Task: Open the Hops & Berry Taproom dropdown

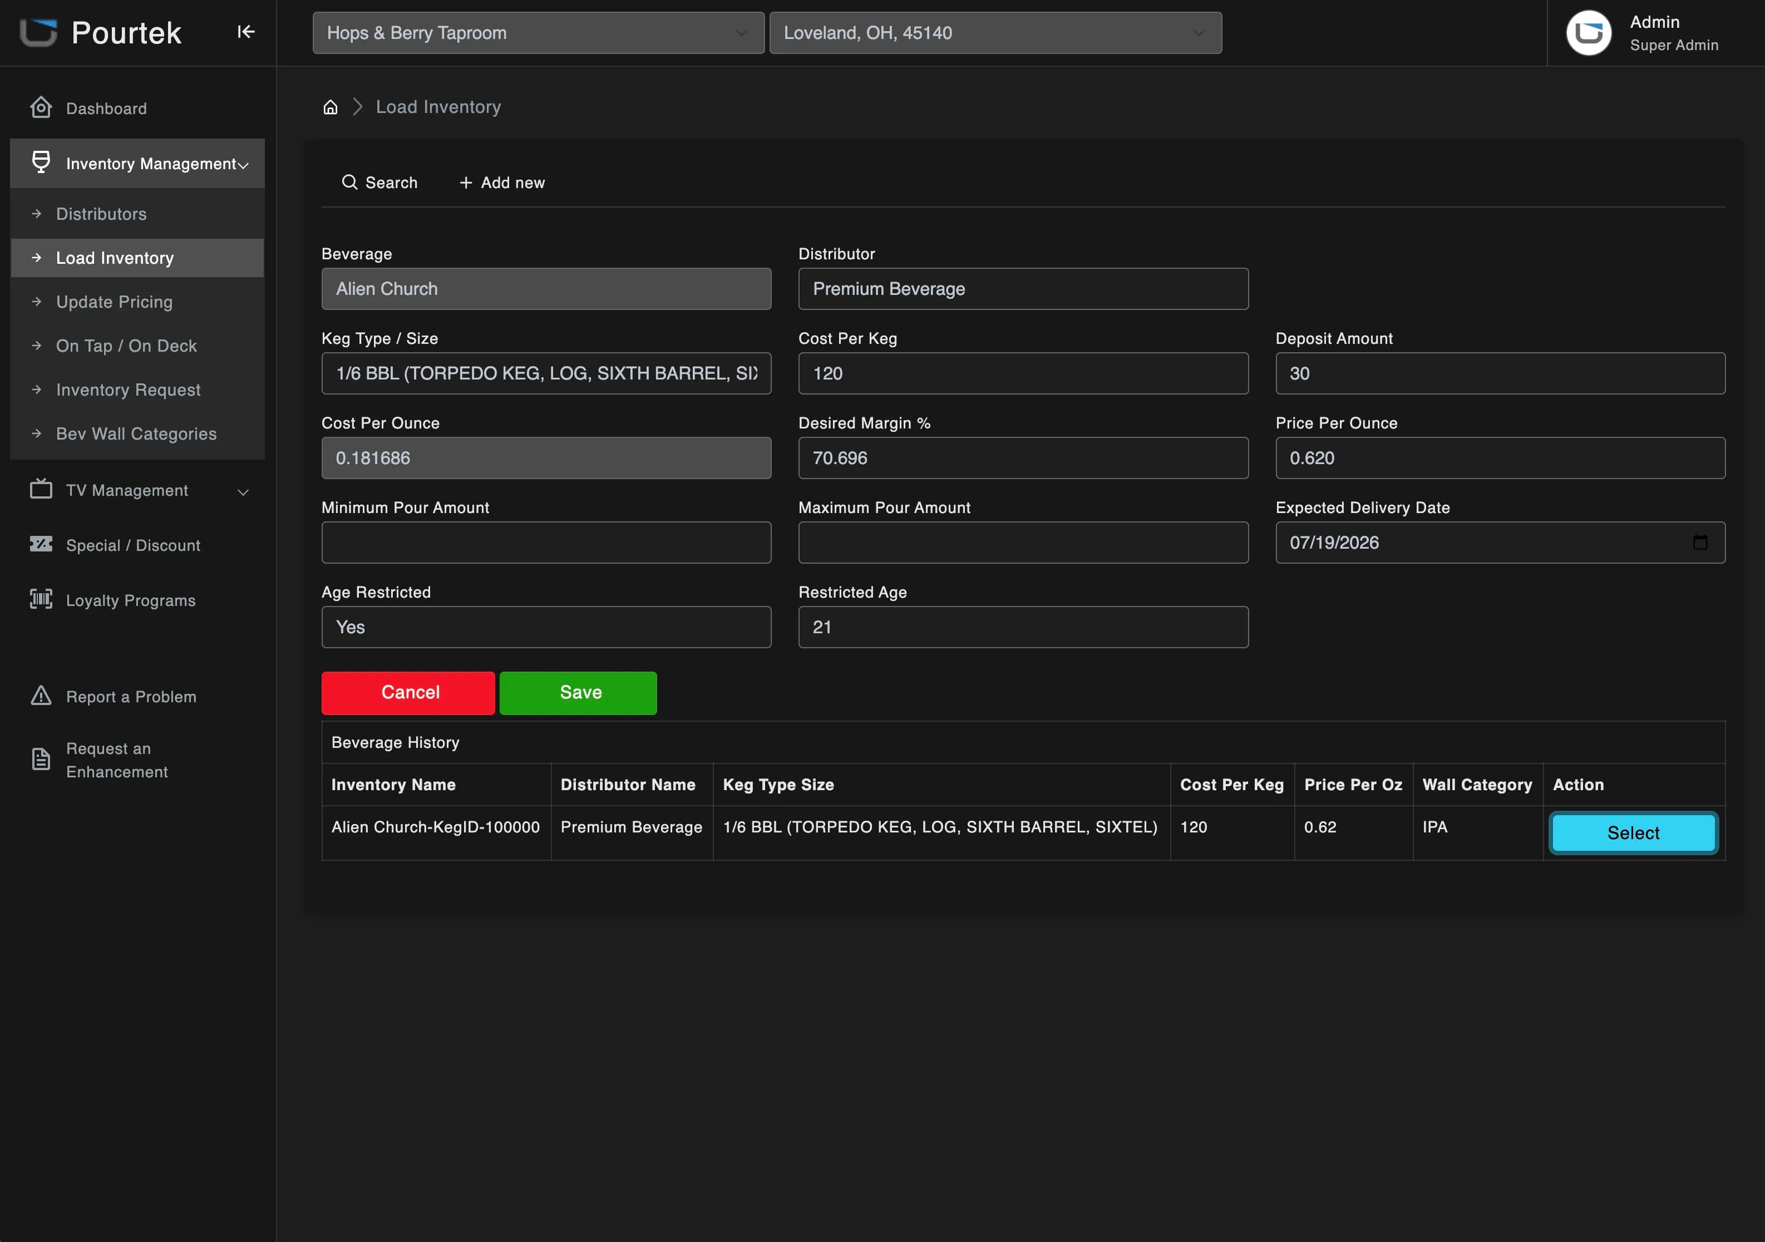Action: click(x=538, y=32)
